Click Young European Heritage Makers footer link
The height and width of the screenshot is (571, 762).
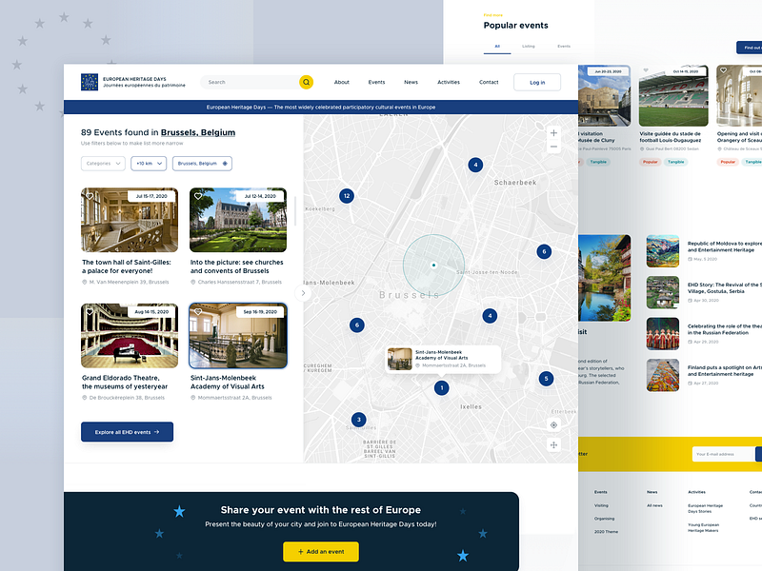click(703, 527)
